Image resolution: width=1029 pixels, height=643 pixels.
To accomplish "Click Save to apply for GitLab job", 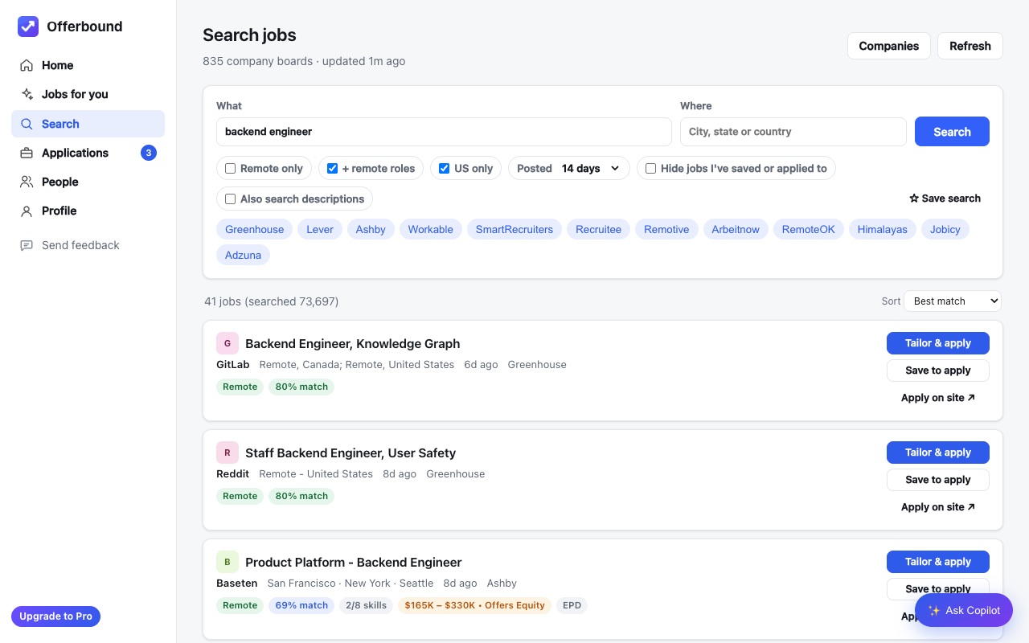I will point(938,371).
